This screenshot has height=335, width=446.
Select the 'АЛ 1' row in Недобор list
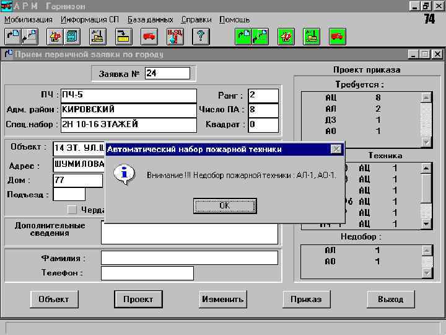(x=361, y=251)
